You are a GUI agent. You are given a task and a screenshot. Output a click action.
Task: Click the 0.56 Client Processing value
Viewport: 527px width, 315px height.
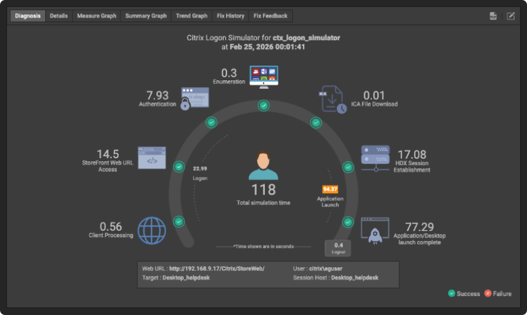coord(110,227)
